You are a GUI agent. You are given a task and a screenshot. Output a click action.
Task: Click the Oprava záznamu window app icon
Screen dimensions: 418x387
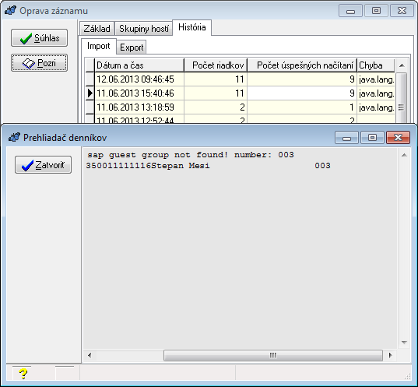point(10,10)
